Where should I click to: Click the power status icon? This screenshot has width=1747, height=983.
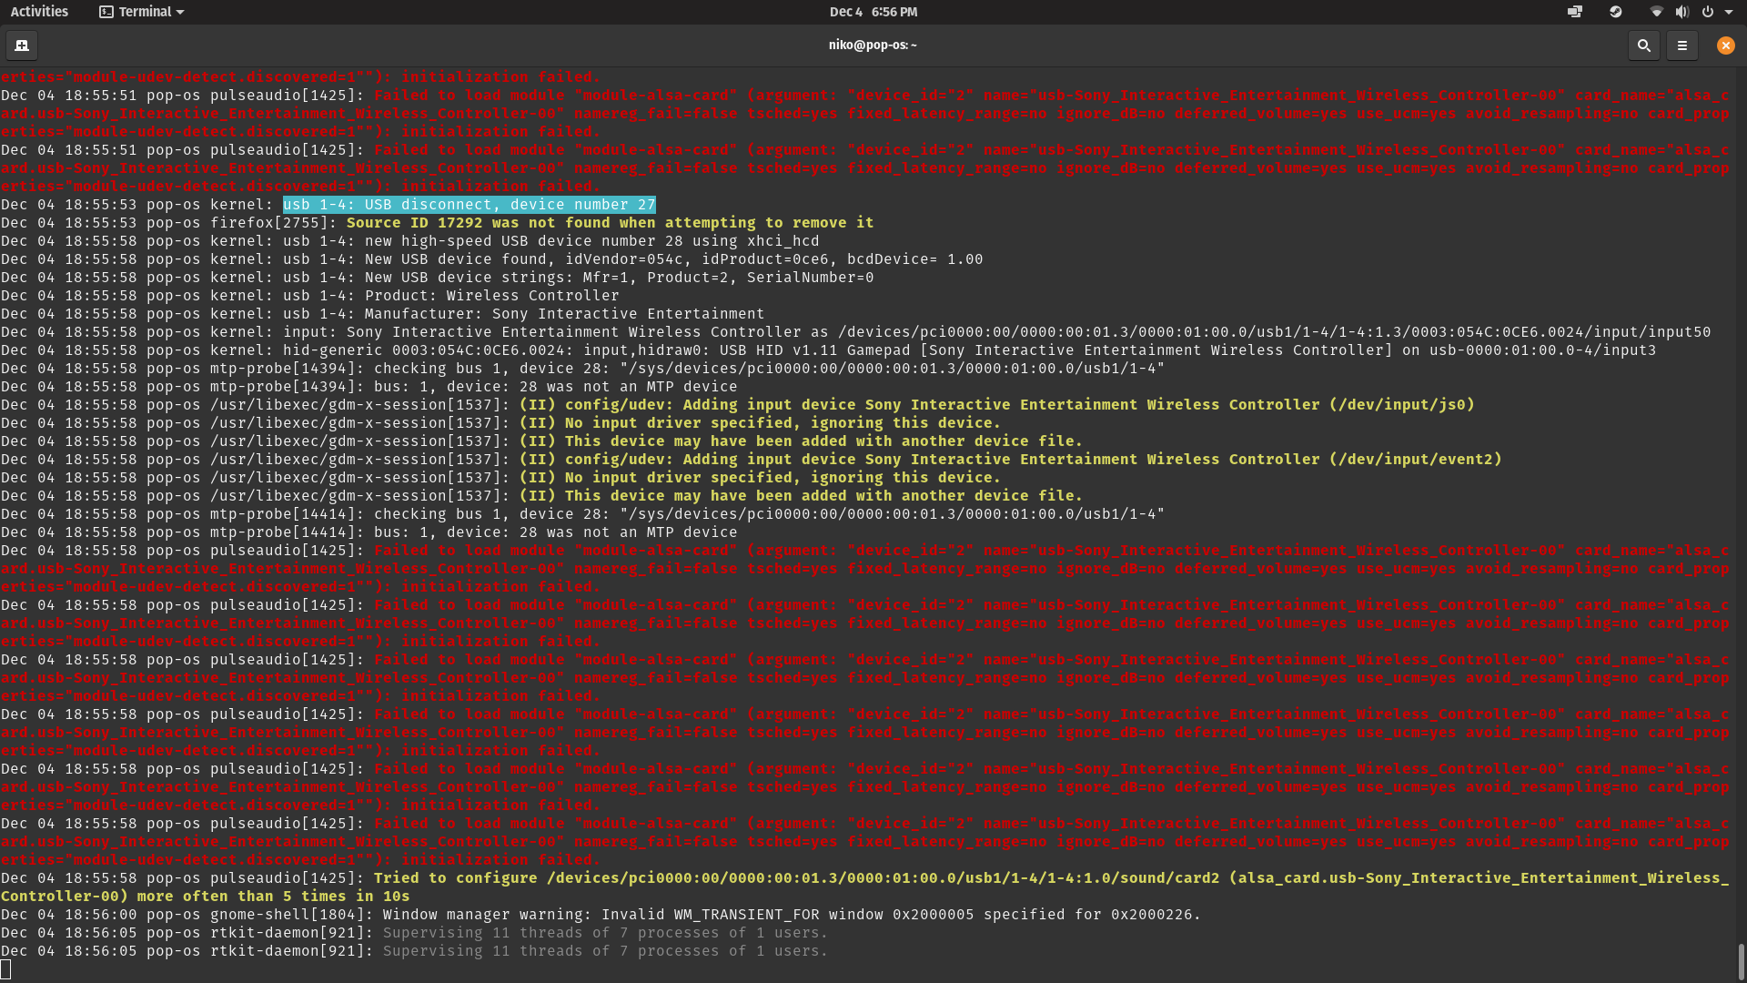click(1710, 12)
